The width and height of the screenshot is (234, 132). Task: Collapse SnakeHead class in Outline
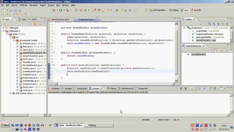[184, 28]
